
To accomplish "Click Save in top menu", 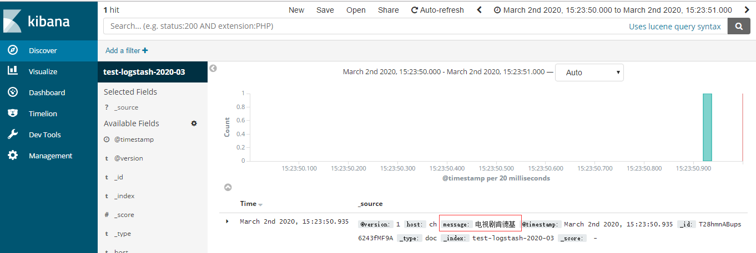I will pyautogui.click(x=325, y=10).
